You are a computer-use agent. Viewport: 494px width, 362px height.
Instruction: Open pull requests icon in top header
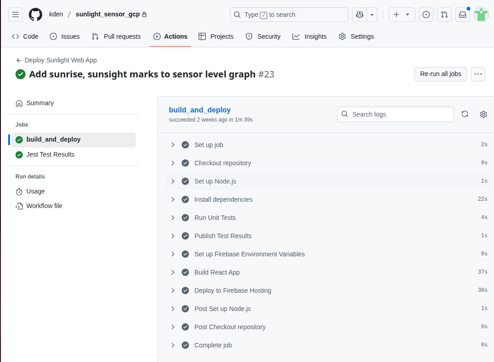click(444, 15)
